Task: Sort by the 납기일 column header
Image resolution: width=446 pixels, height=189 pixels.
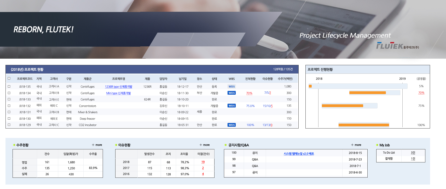Action: coord(183,79)
